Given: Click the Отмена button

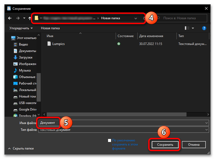Looking at the screenshot, I should 194,145.
